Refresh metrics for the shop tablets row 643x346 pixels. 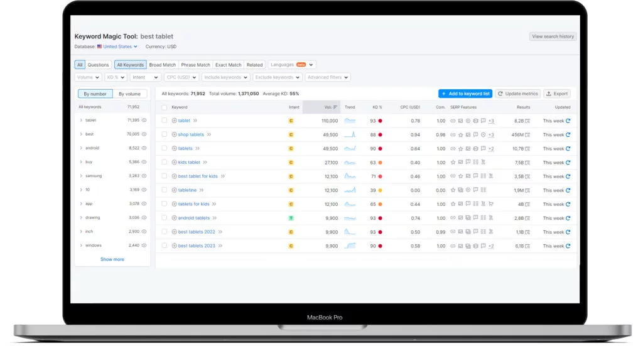tap(568, 135)
